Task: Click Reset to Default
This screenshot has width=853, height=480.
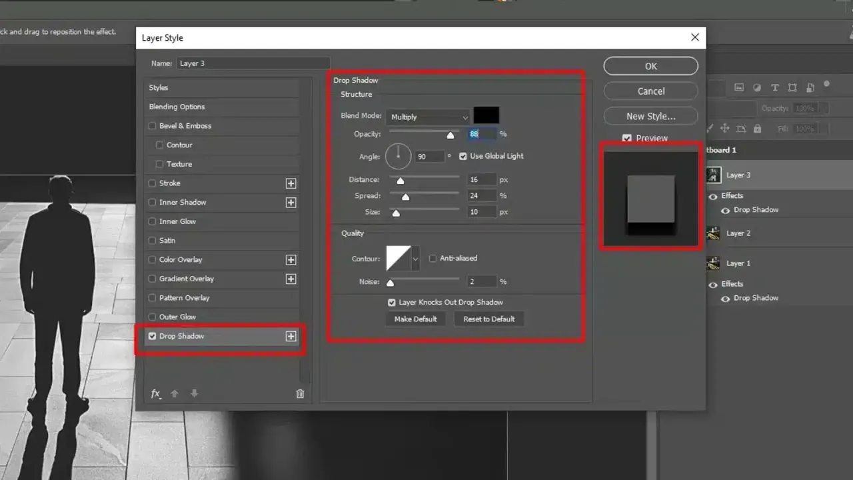Action: (x=488, y=319)
